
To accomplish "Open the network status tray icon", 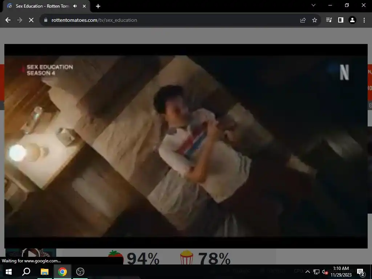I will 316,272.
